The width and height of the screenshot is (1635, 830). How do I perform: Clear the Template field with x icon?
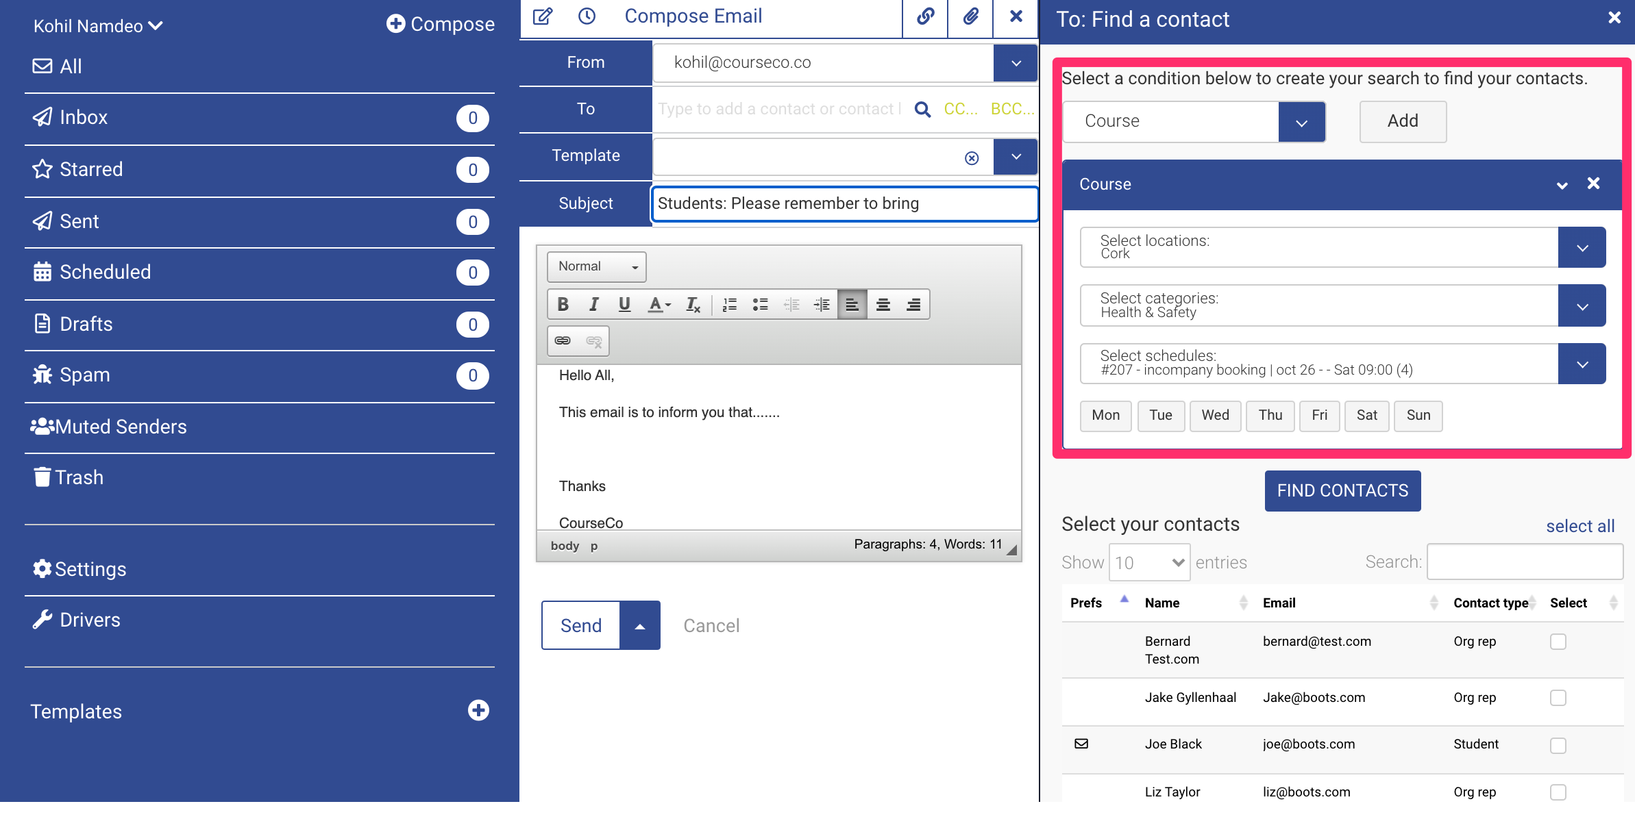tap(971, 158)
